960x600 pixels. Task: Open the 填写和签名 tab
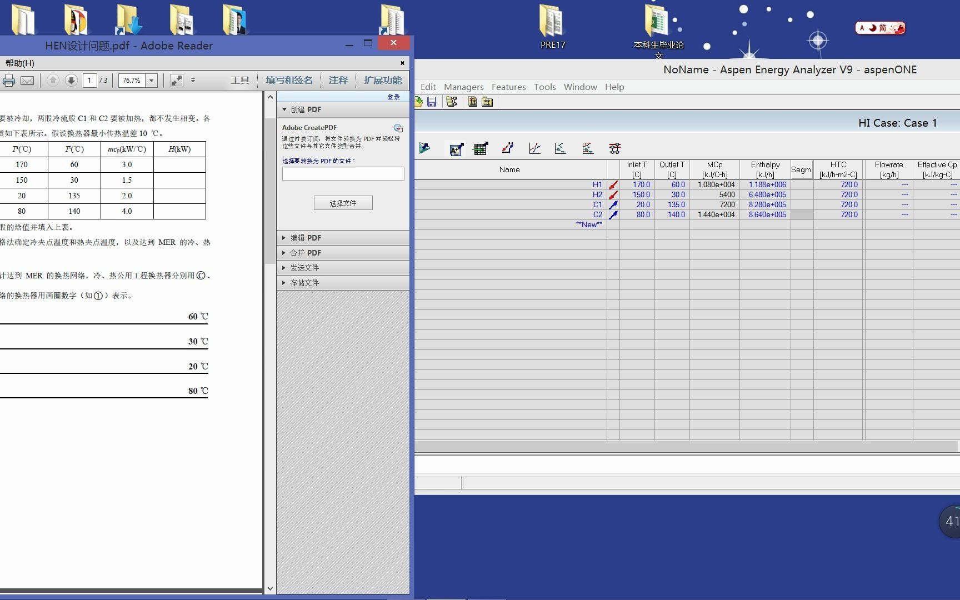click(289, 81)
